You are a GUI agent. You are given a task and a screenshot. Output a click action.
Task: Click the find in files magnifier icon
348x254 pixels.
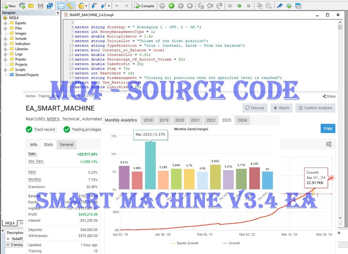(x=269, y=6)
